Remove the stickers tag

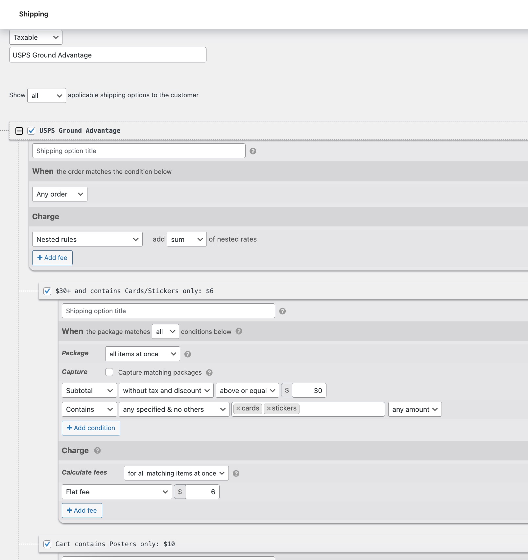269,408
